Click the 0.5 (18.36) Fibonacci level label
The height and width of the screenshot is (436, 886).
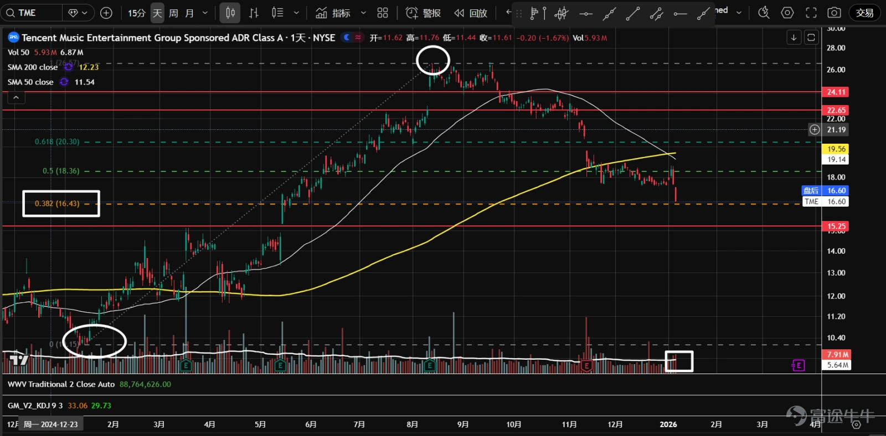tap(61, 171)
